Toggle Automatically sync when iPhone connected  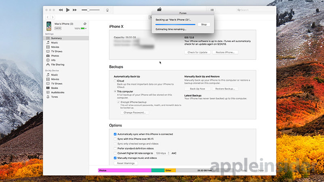click(115, 134)
